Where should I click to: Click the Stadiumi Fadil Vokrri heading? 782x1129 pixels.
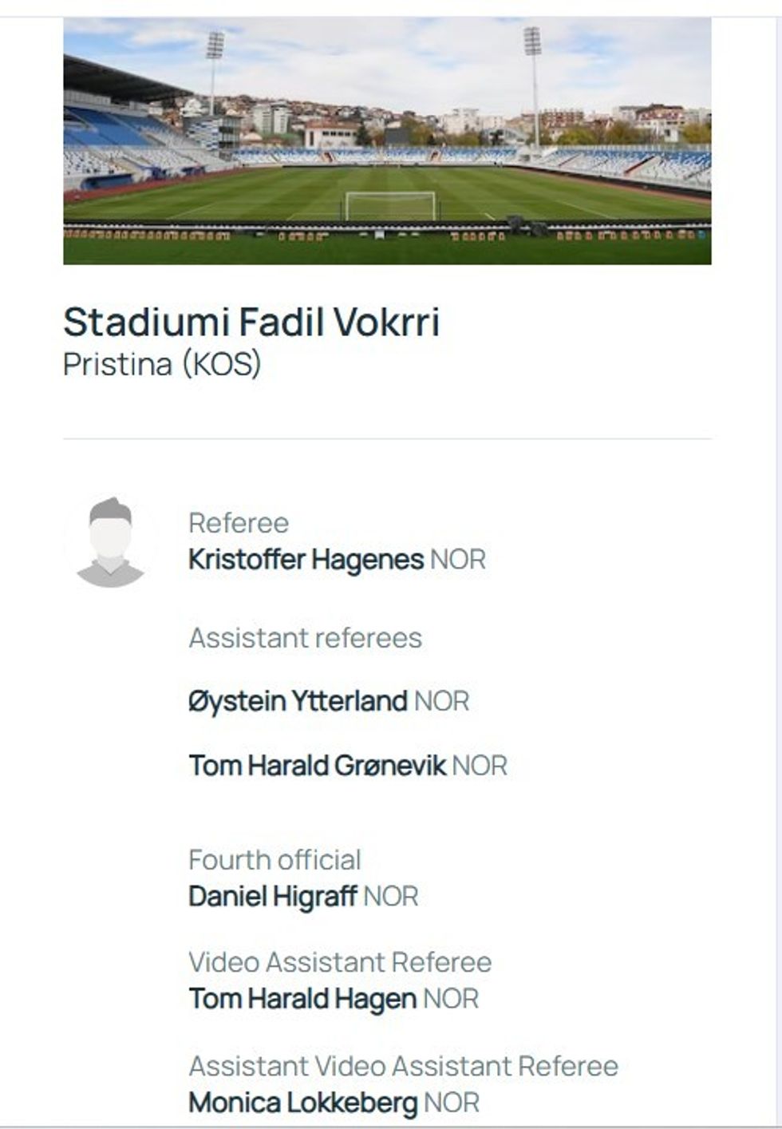[251, 323]
